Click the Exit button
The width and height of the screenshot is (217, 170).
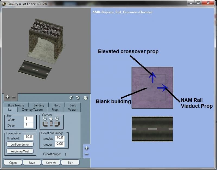(70, 162)
